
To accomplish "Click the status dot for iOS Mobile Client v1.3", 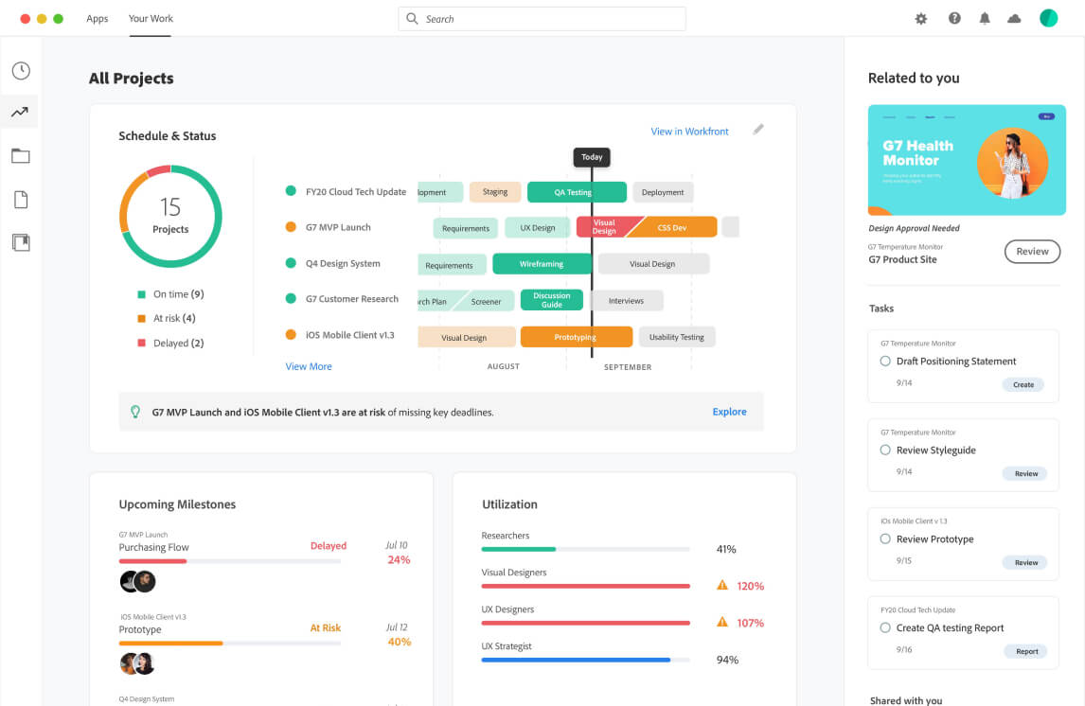I will 291,335.
